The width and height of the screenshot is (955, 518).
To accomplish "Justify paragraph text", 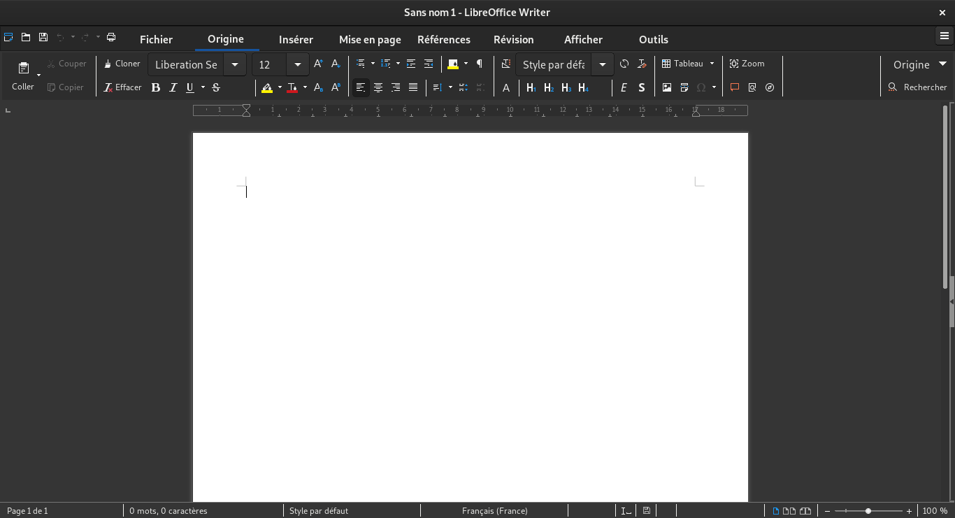I will tap(413, 87).
